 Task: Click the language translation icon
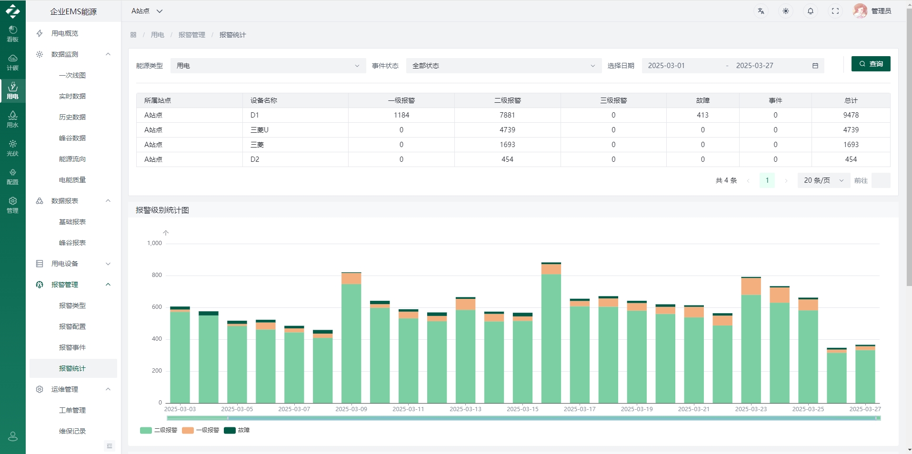pyautogui.click(x=761, y=11)
